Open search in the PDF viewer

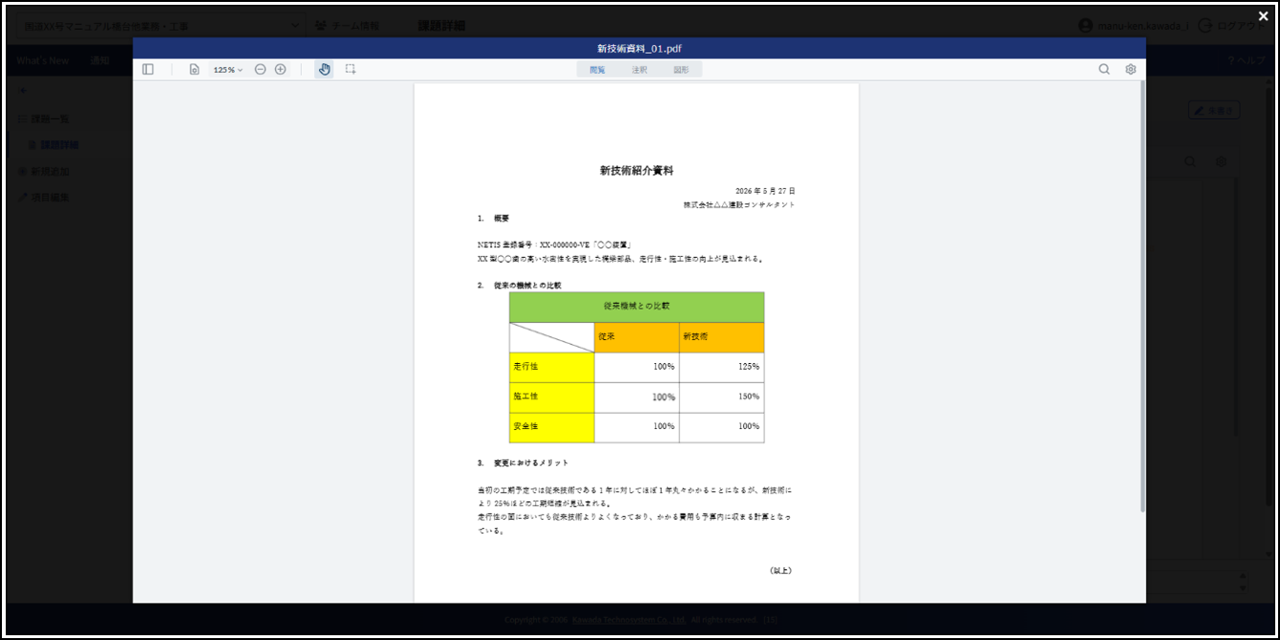[x=1104, y=70]
